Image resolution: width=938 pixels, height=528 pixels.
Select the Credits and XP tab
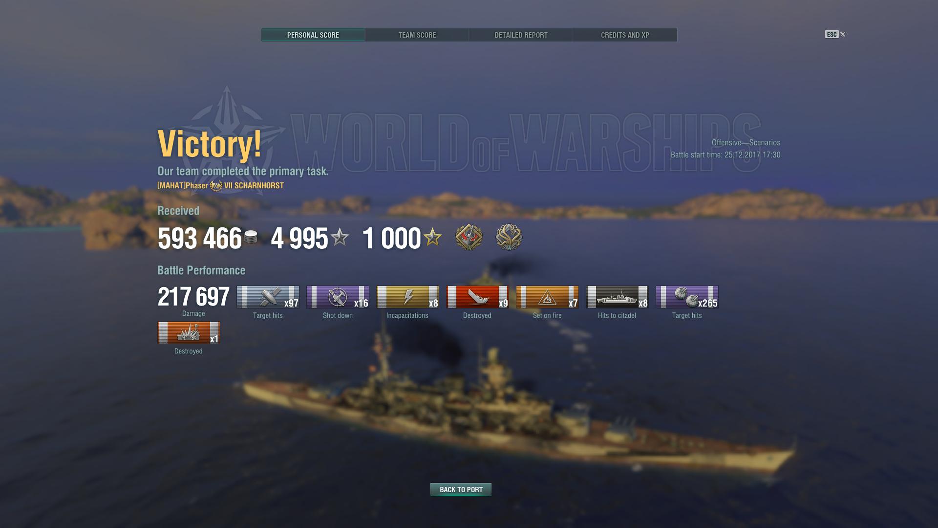point(625,35)
